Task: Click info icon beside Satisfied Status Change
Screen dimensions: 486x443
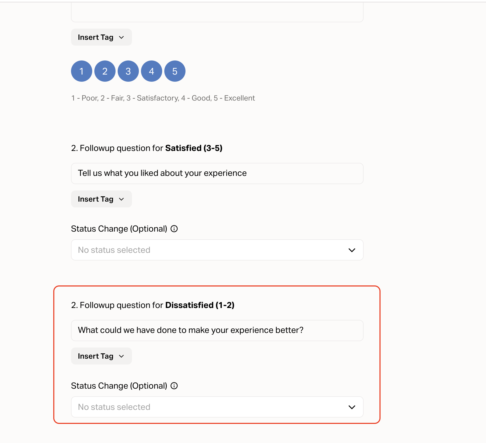Action: pyautogui.click(x=174, y=229)
